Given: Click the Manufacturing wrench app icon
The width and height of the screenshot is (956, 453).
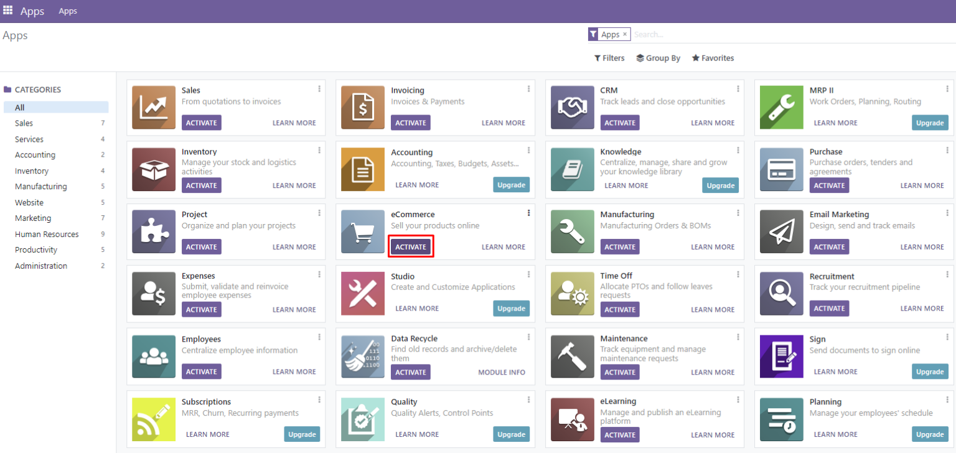Looking at the screenshot, I should (x=572, y=231).
